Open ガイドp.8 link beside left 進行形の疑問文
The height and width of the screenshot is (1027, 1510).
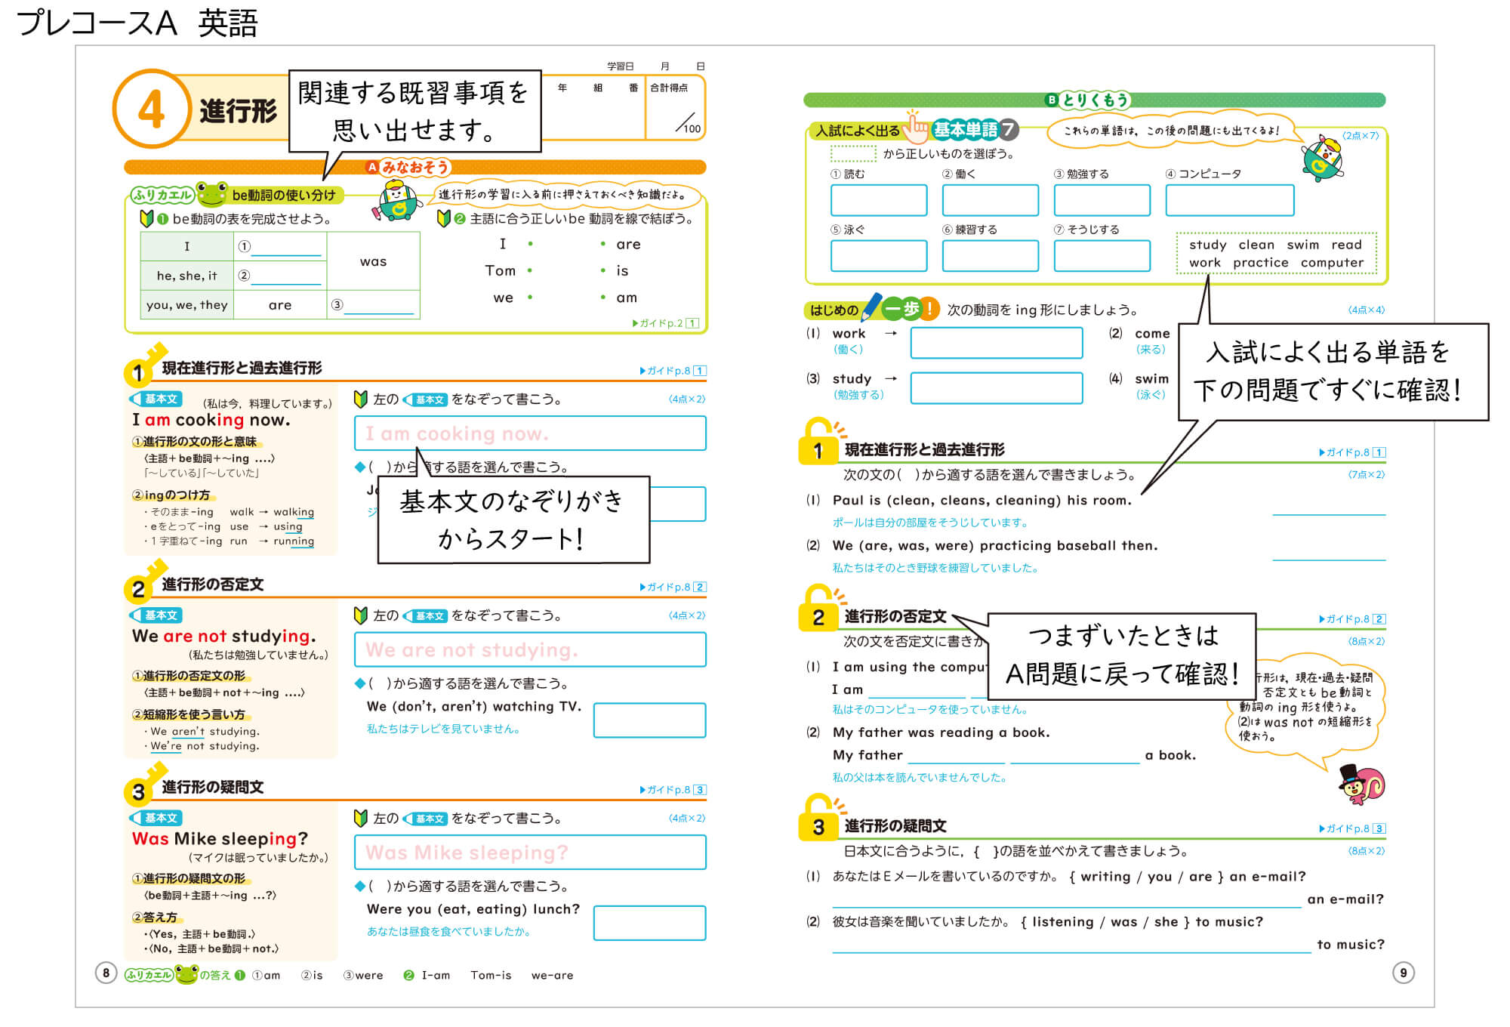click(673, 790)
